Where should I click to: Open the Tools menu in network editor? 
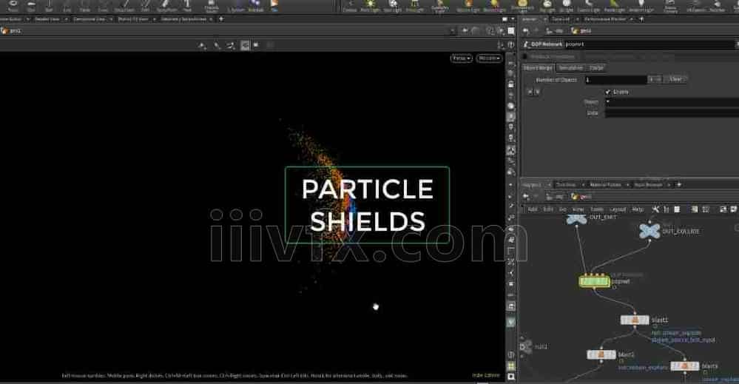(597, 209)
